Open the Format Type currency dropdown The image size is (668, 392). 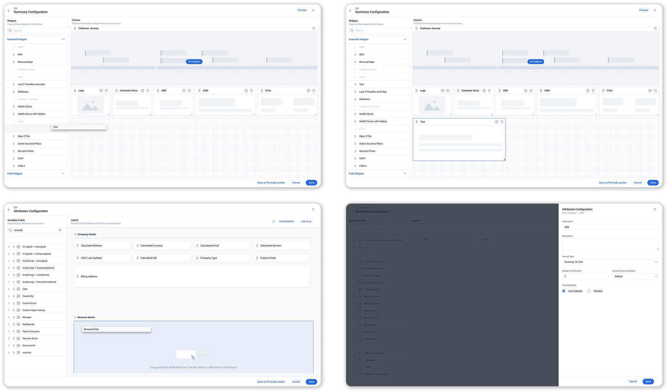pos(610,262)
